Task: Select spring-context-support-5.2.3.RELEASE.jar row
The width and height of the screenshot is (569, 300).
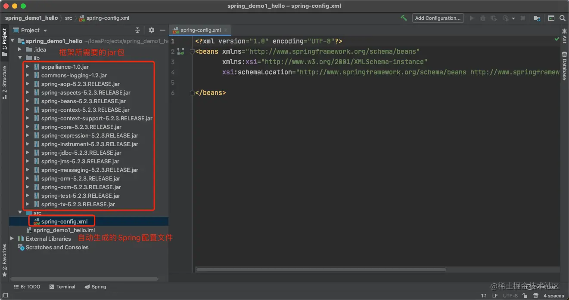Action: coord(89,118)
